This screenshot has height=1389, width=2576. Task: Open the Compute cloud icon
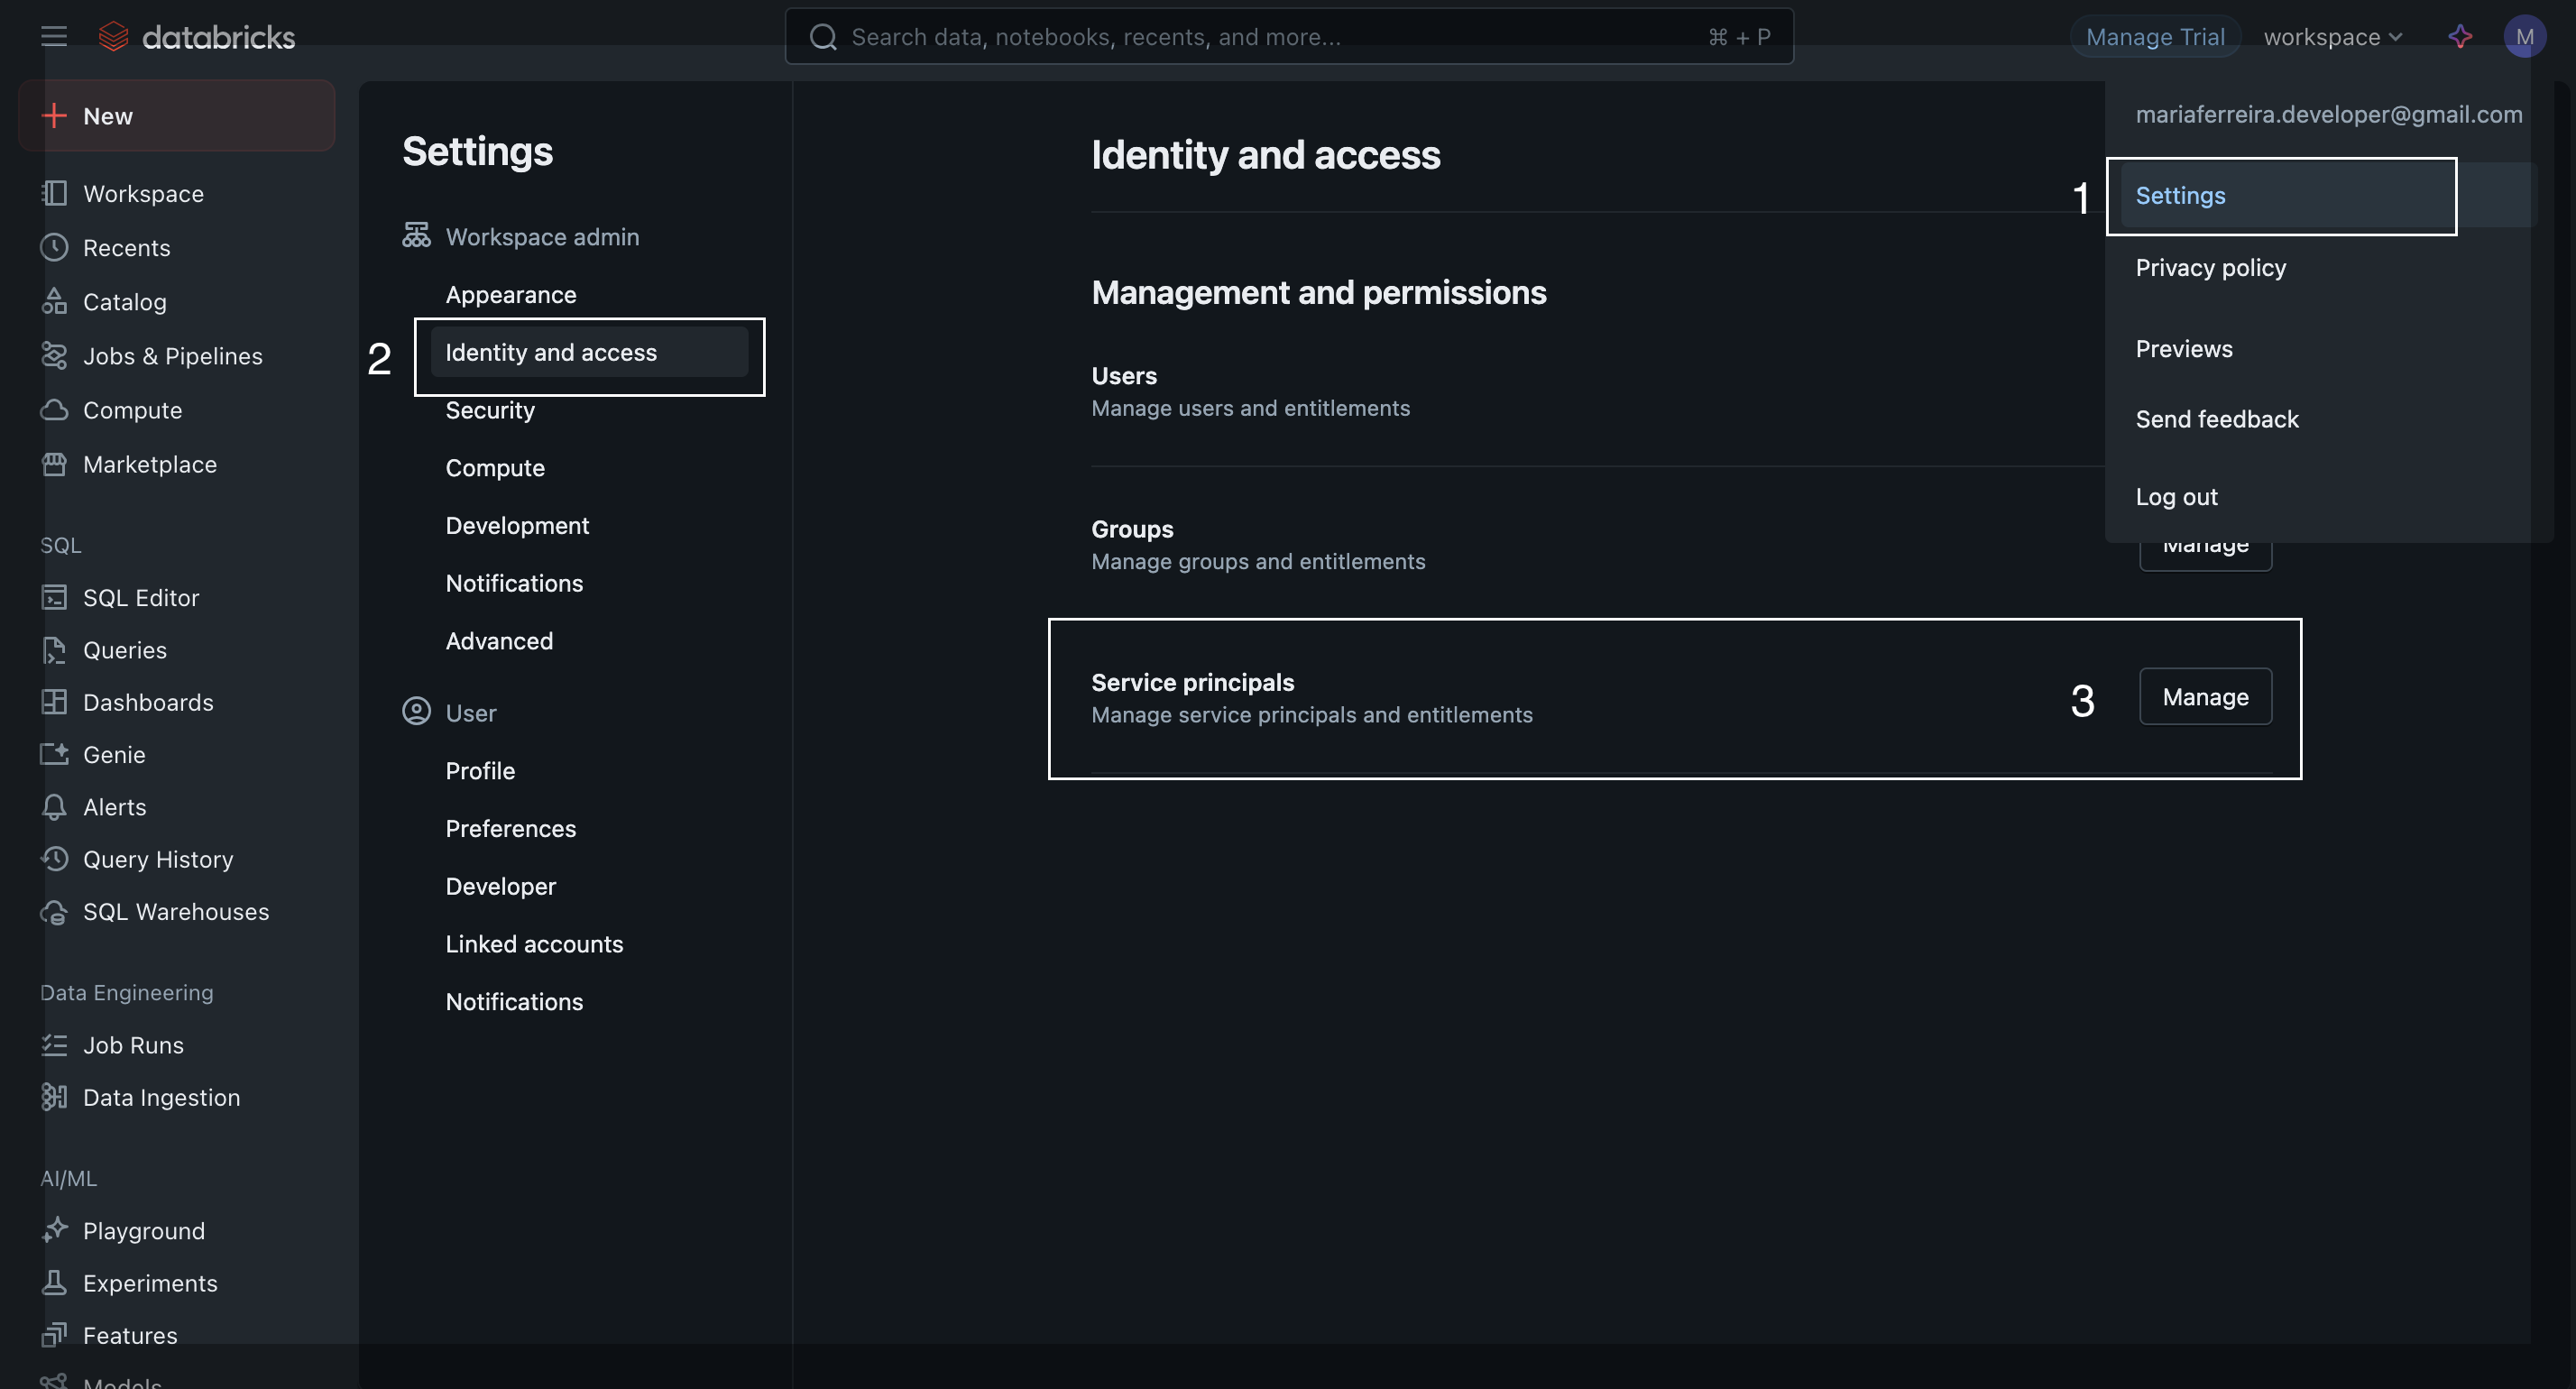[54, 410]
